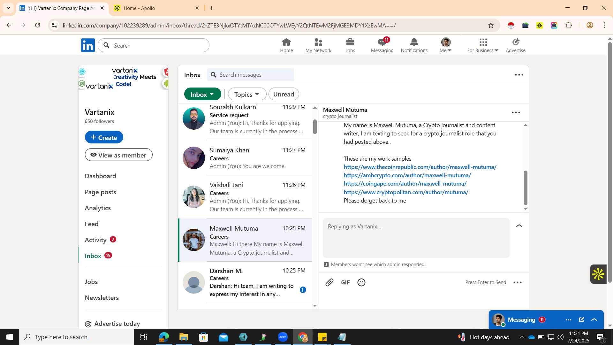Image resolution: width=613 pixels, height=345 pixels.
Task: Open the emoji picker smiley
Action: point(361,282)
